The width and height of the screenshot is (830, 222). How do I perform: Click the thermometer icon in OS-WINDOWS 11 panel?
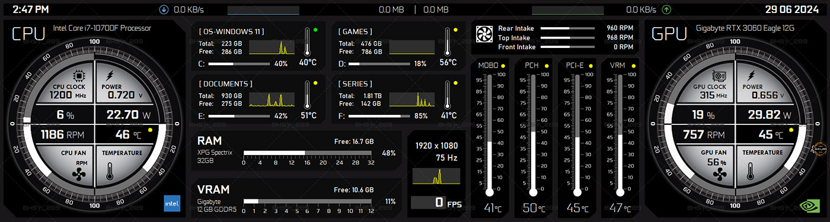pos(307,41)
